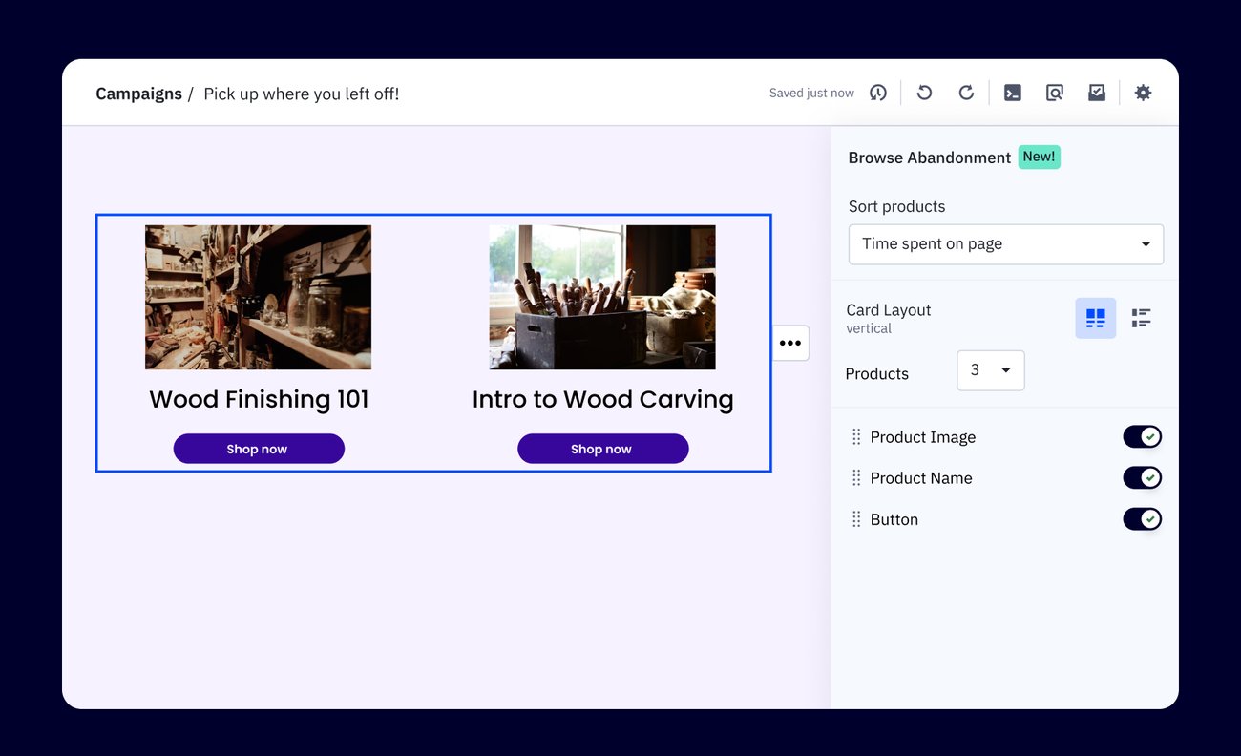This screenshot has width=1241, height=756.
Task: Toggle off the Product Image switch
Action: click(1142, 436)
